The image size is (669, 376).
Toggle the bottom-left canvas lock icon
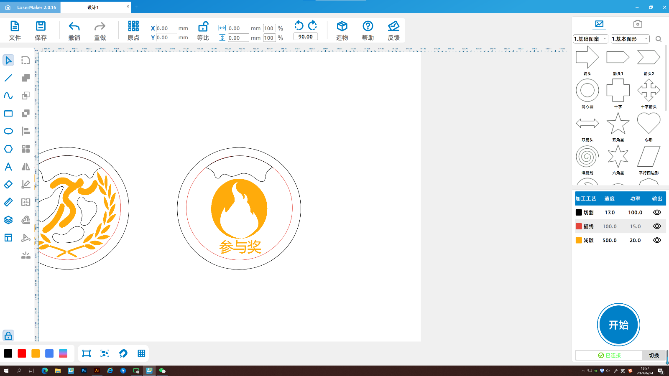click(8, 336)
